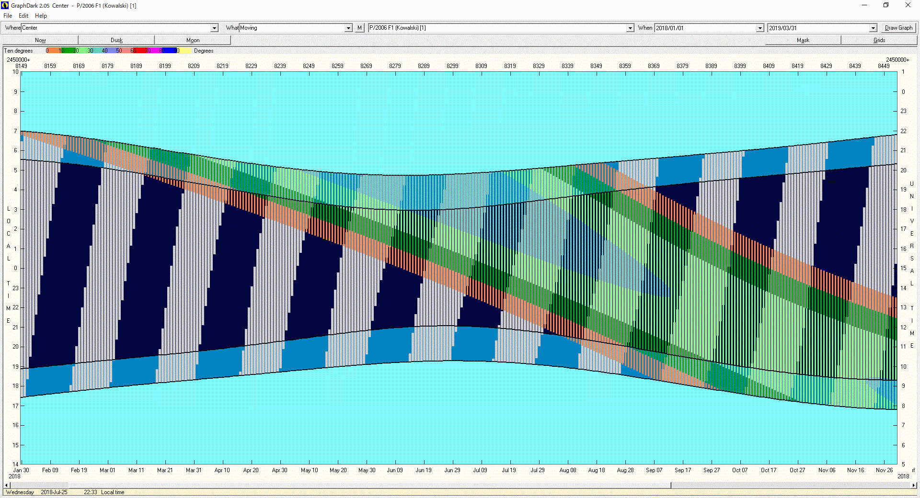The height and width of the screenshot is (498, 920).
Task: Click the 'Sep 07' date axis label
Action: pos(654,470)
